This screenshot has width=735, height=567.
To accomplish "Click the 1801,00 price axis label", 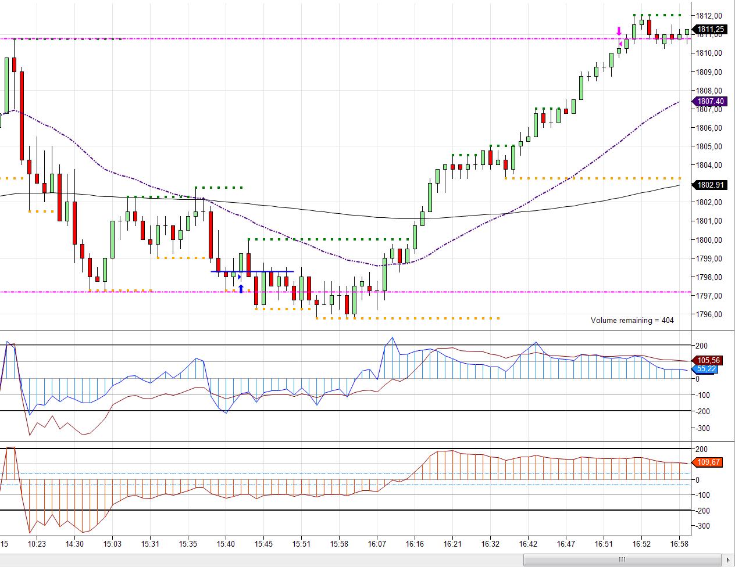I will pyautogui.click(x=709, y=221).
